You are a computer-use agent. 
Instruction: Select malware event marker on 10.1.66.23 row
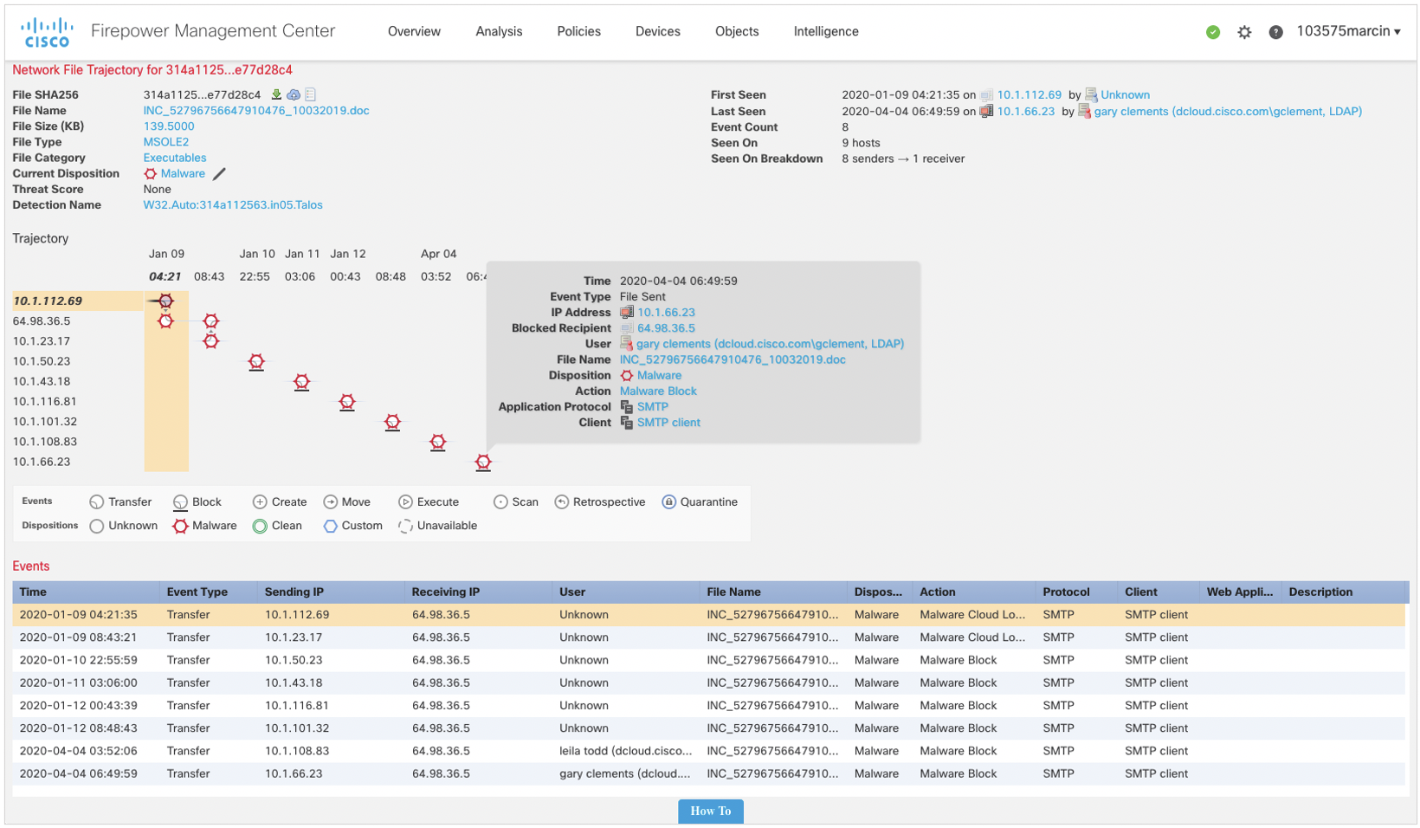pyautogui.click(x=483, y=462)
